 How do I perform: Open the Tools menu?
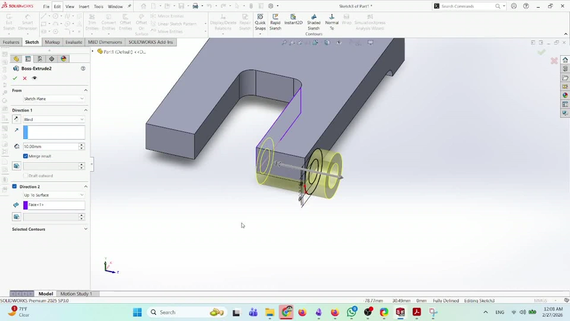point(99,7)
